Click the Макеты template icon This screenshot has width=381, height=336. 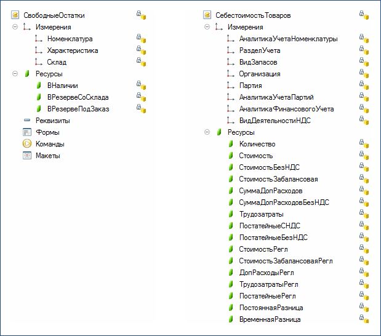pos(27,156)
